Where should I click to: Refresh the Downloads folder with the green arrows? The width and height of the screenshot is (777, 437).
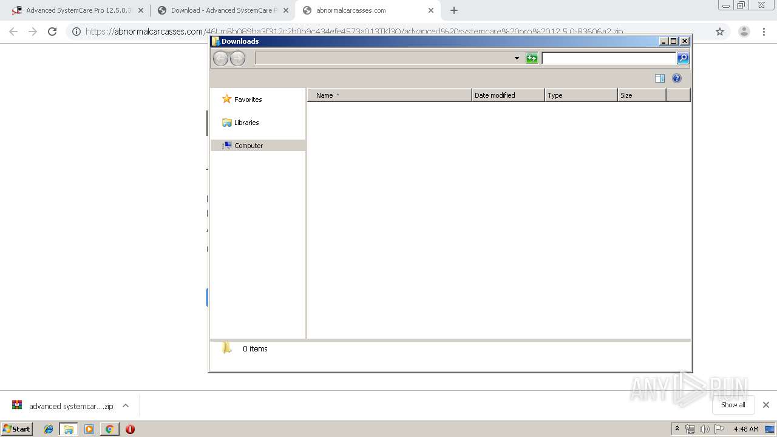532,58
